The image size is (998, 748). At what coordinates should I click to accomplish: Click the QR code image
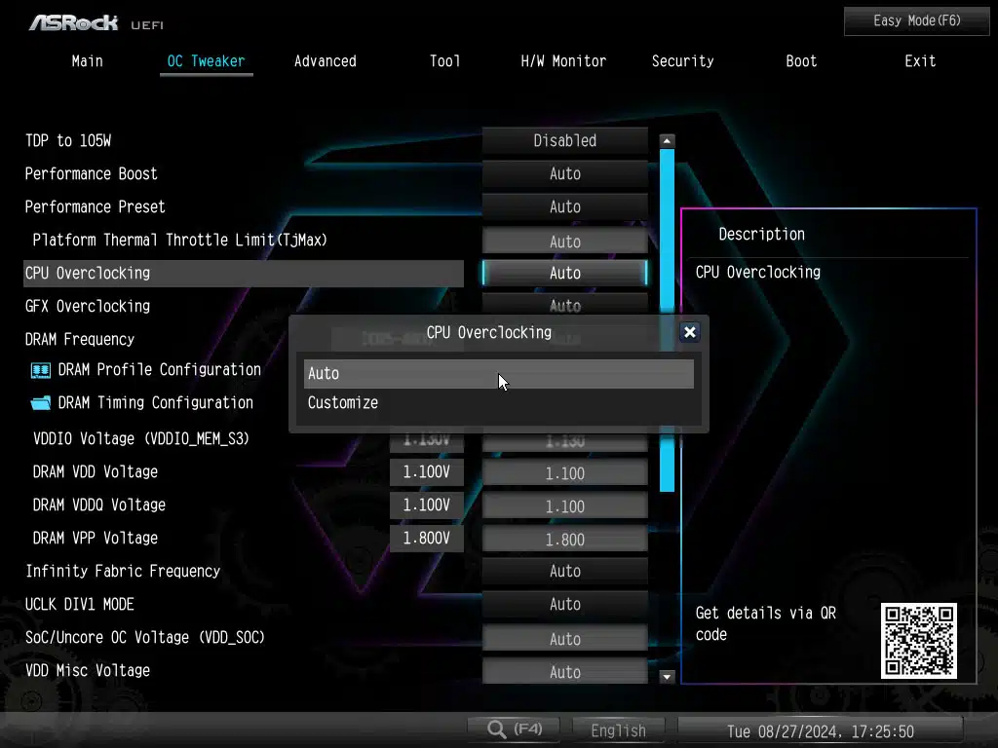click(918, 641)
